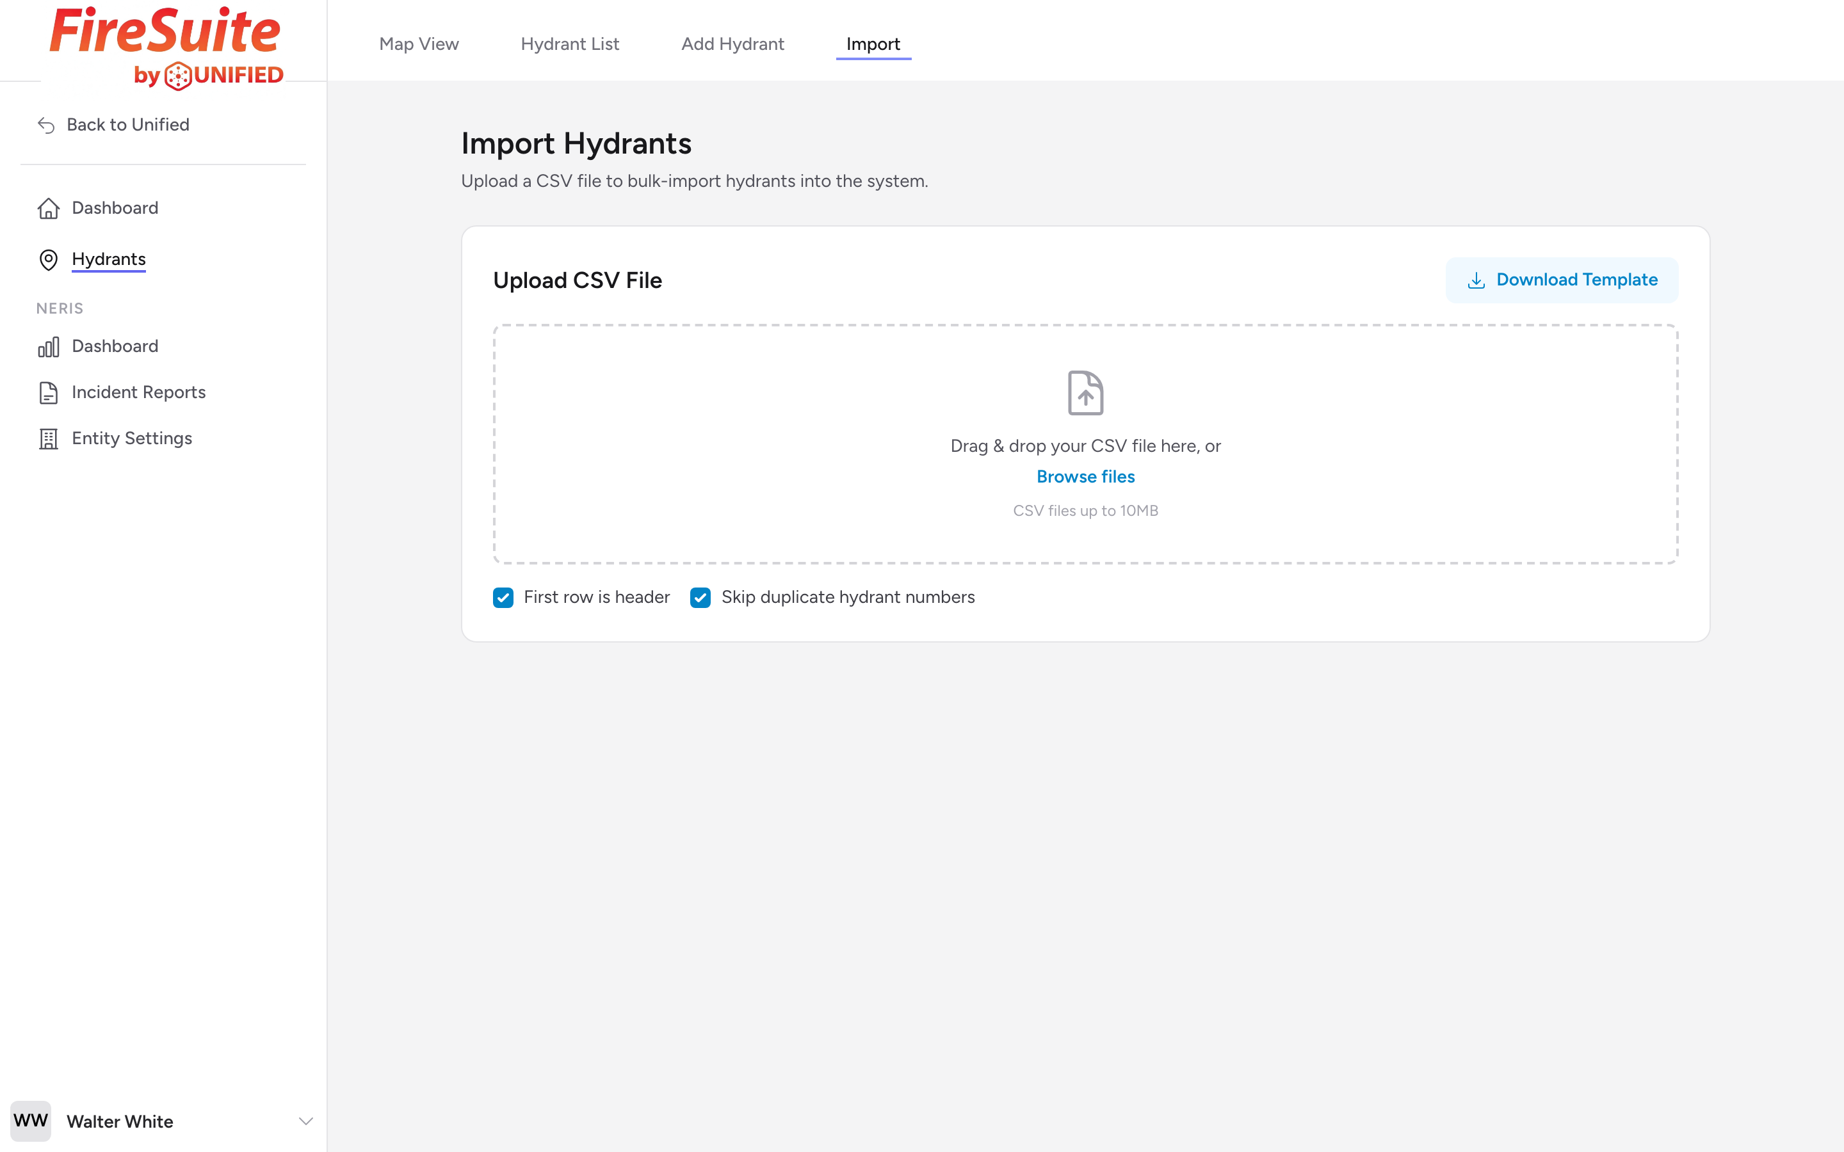Click the house icon next to Dashboard
This screenshot has height=1152, width=1844.
[49, 208]
